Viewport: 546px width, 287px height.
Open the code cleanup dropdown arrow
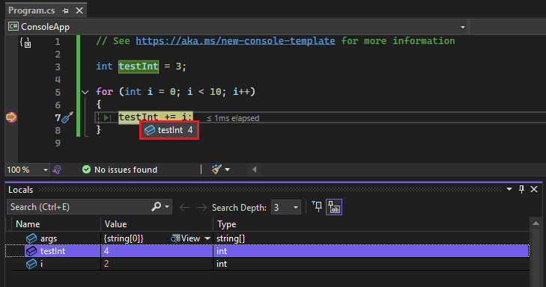click(x=228, y=170)
